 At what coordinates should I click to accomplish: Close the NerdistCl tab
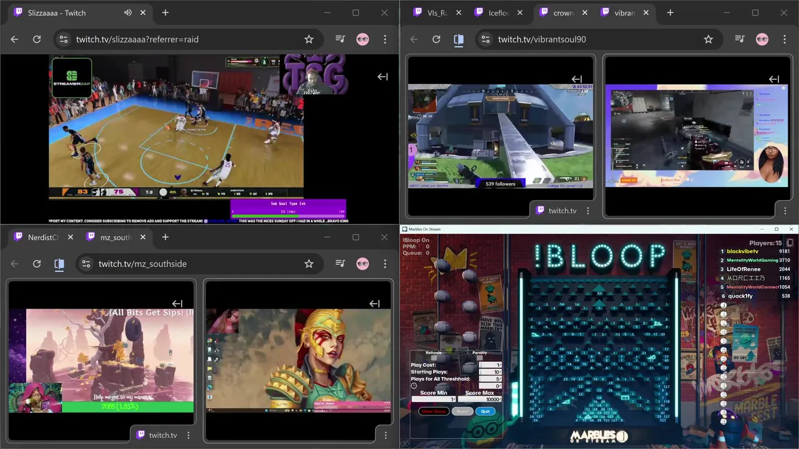coord(71,237)
